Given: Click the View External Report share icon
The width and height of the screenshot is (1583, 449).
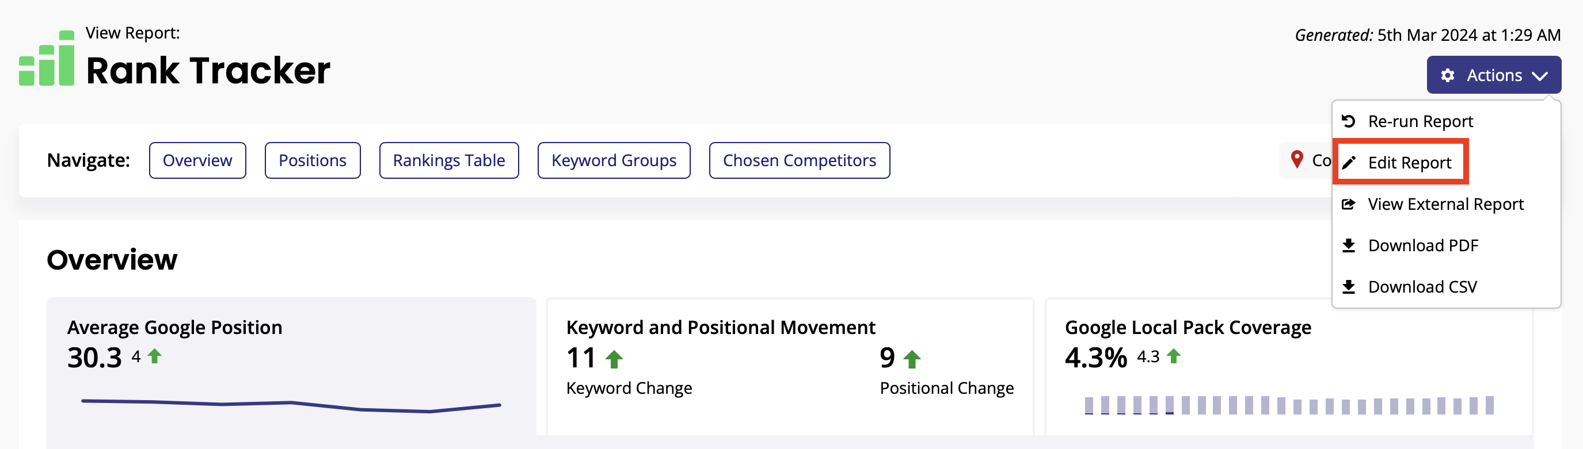Looking at the screenshot, I should pyautogui.click(x=1349, y=204).
